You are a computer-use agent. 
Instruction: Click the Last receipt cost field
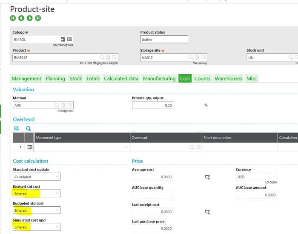(x=152, y=212)
